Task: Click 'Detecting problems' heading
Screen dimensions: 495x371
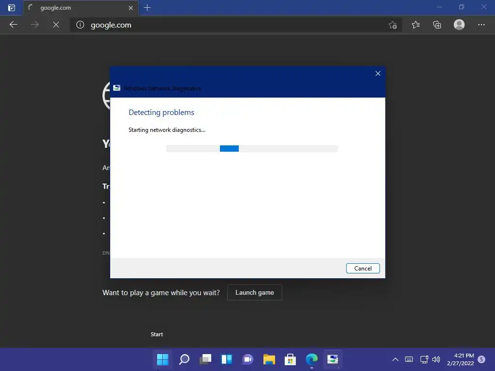Action: [x=161, y=112]
